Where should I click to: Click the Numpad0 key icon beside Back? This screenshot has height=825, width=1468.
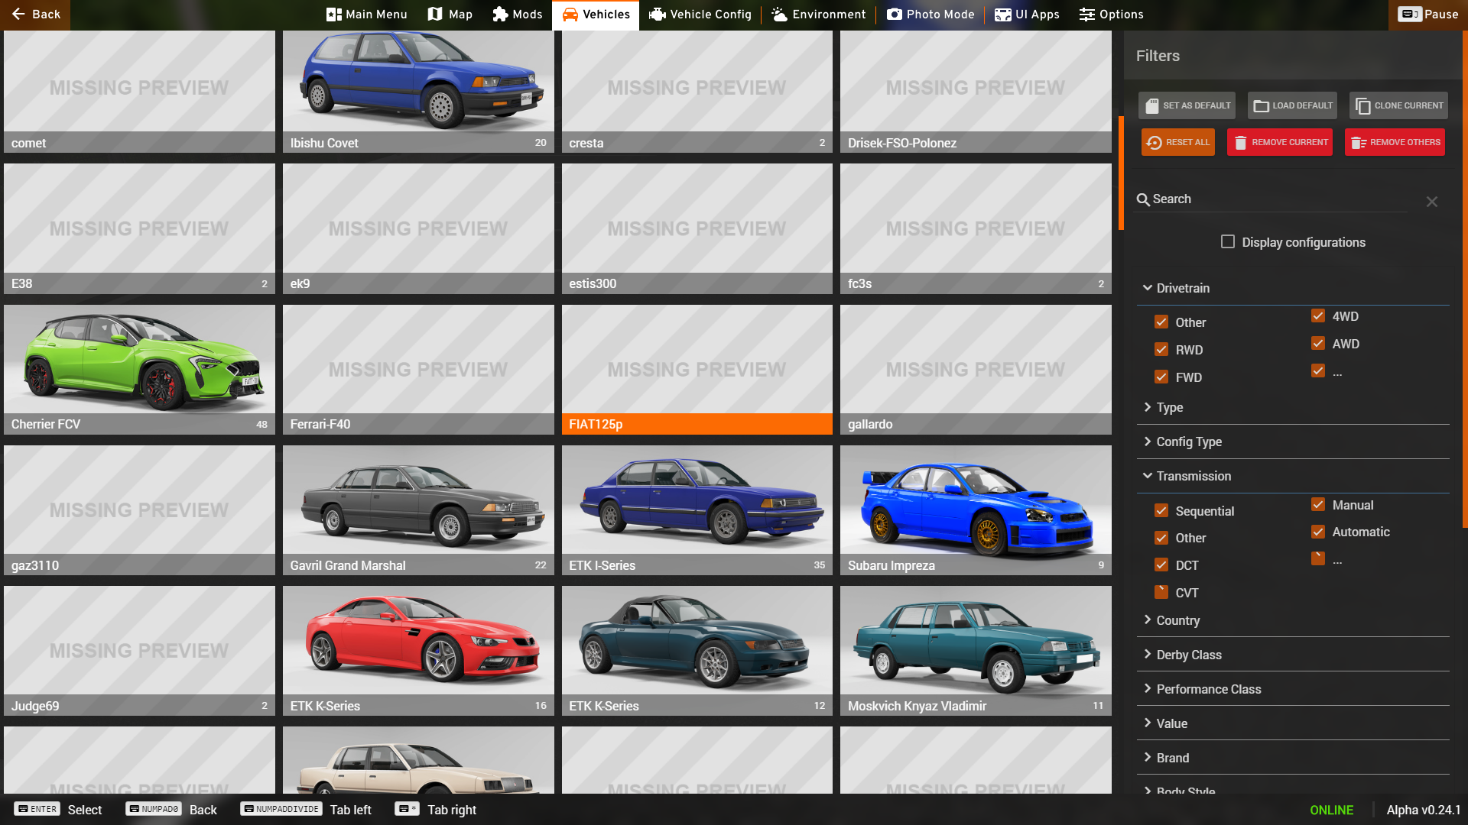click(154, 809)
